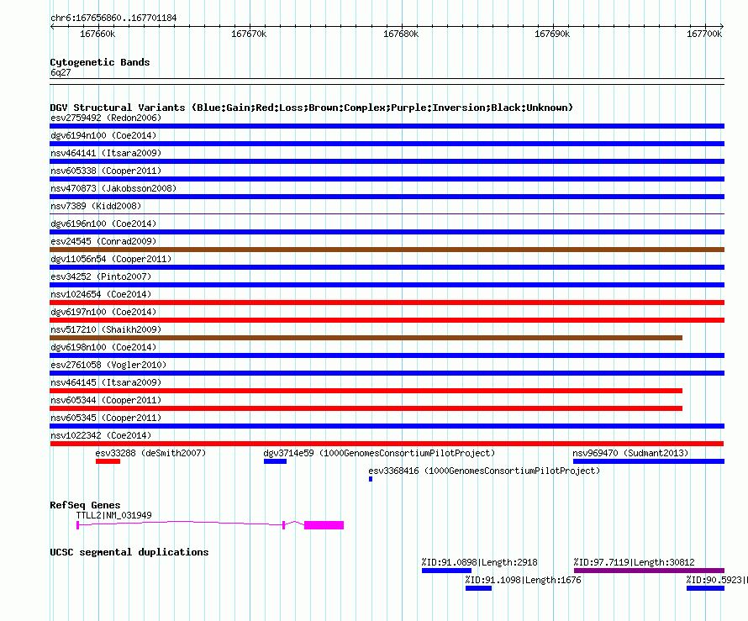Click nsv470873 (Jakobsson2008) label
The image size is (748, 621).
(113, 188)
